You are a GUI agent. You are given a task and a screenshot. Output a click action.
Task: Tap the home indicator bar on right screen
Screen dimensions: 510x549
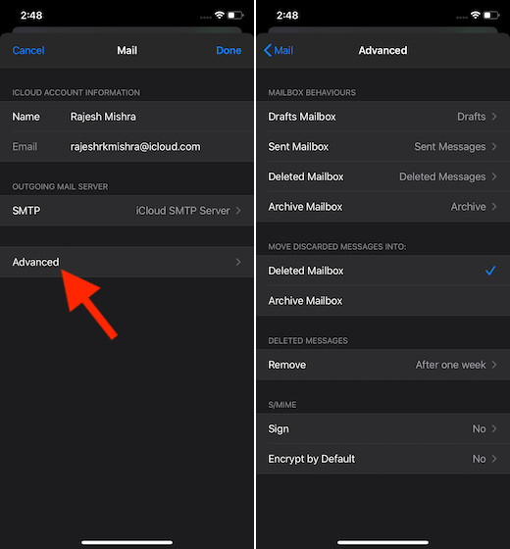pyautogui.click(x=382, y=542)
